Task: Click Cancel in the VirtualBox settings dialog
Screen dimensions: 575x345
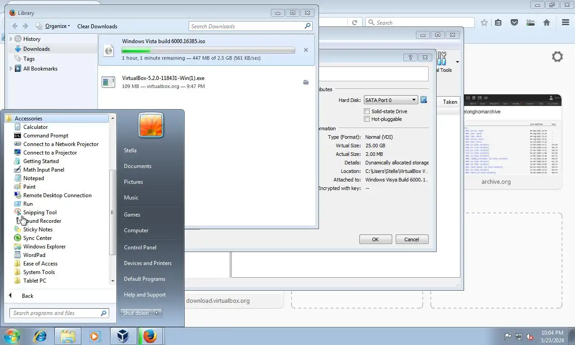Action: tap(411, 239)
